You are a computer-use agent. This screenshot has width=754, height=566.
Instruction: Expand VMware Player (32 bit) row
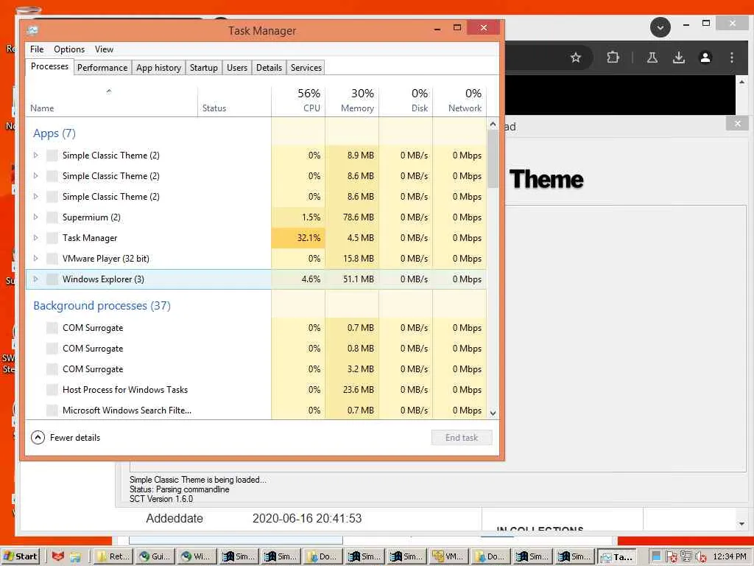tap(35, 259)
